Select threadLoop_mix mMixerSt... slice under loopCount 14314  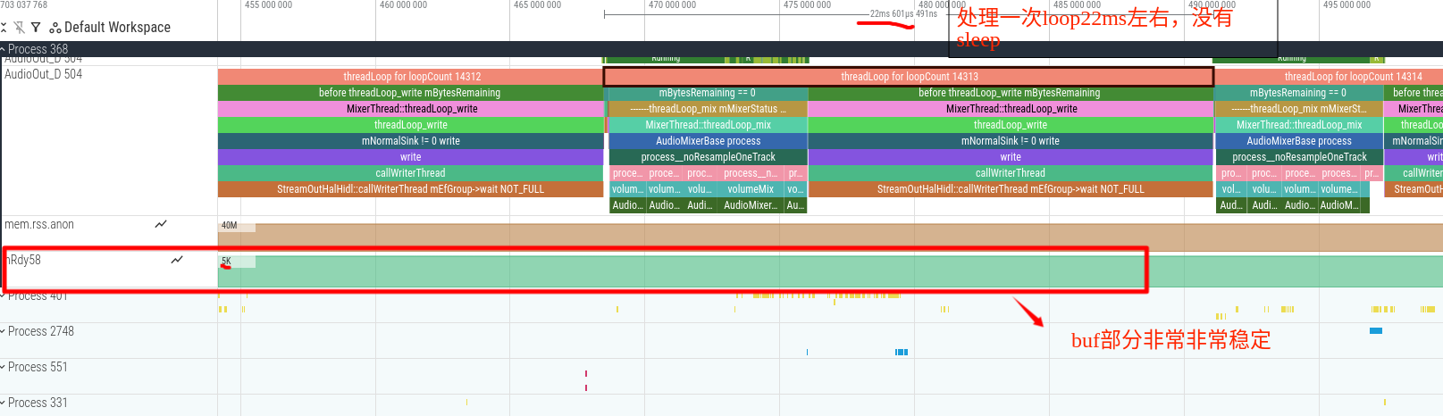coord(1298,109)
